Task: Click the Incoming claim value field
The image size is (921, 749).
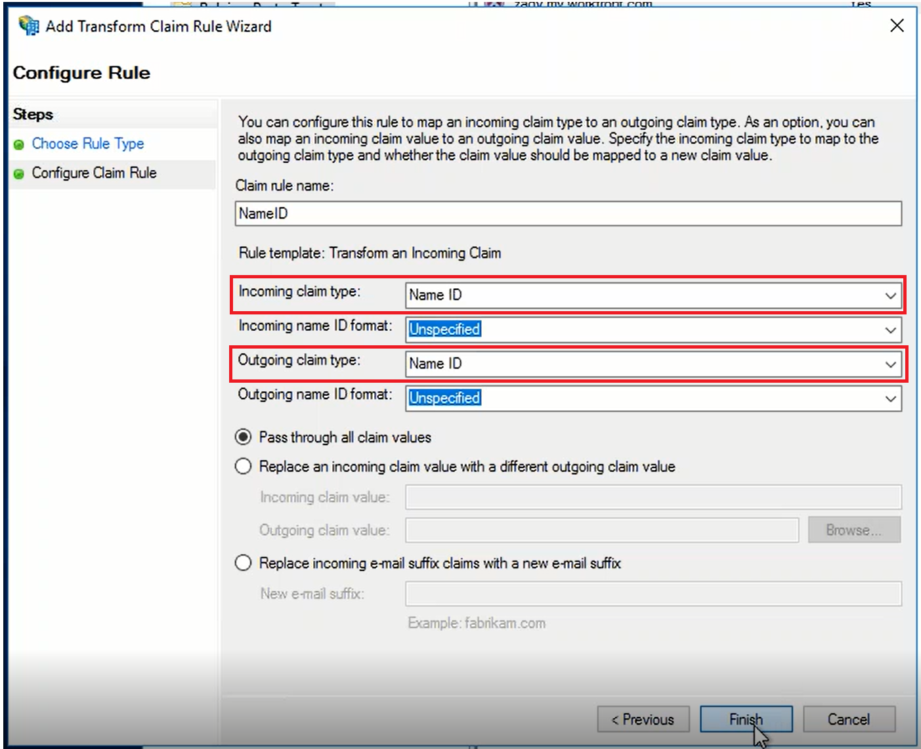Action: click(x=653, y=498)
